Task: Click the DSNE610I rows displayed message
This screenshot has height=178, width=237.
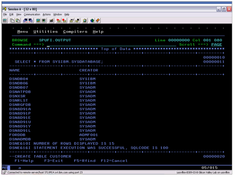Action: point(62,143)
